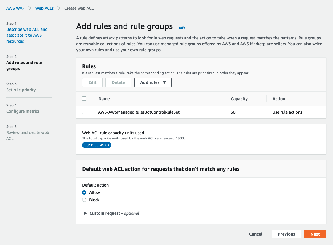The width and height of the screenshot is (333, 245).
Task: Cancel the web ACL creation
Action: tap(255, 234)
